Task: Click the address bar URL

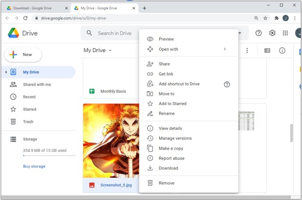Action: tap(74, 18)
